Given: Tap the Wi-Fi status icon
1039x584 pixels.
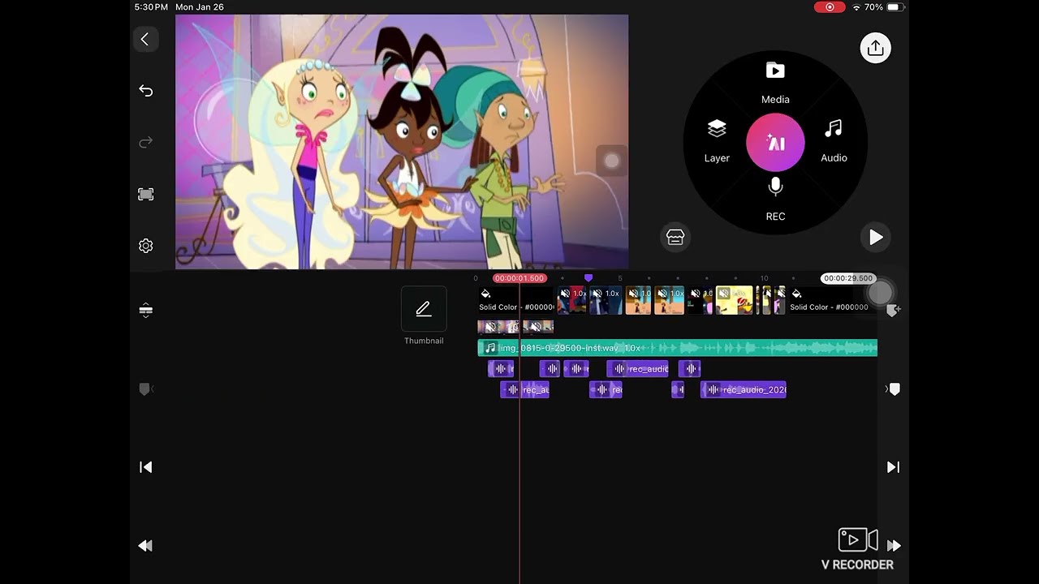Looking at the screenshot, I should [856, 7].
